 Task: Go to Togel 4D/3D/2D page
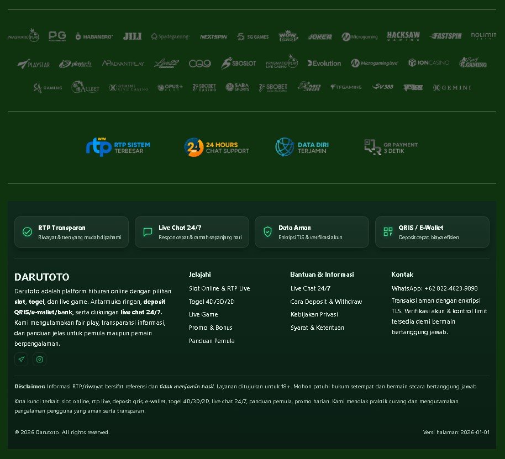point(212,302)
